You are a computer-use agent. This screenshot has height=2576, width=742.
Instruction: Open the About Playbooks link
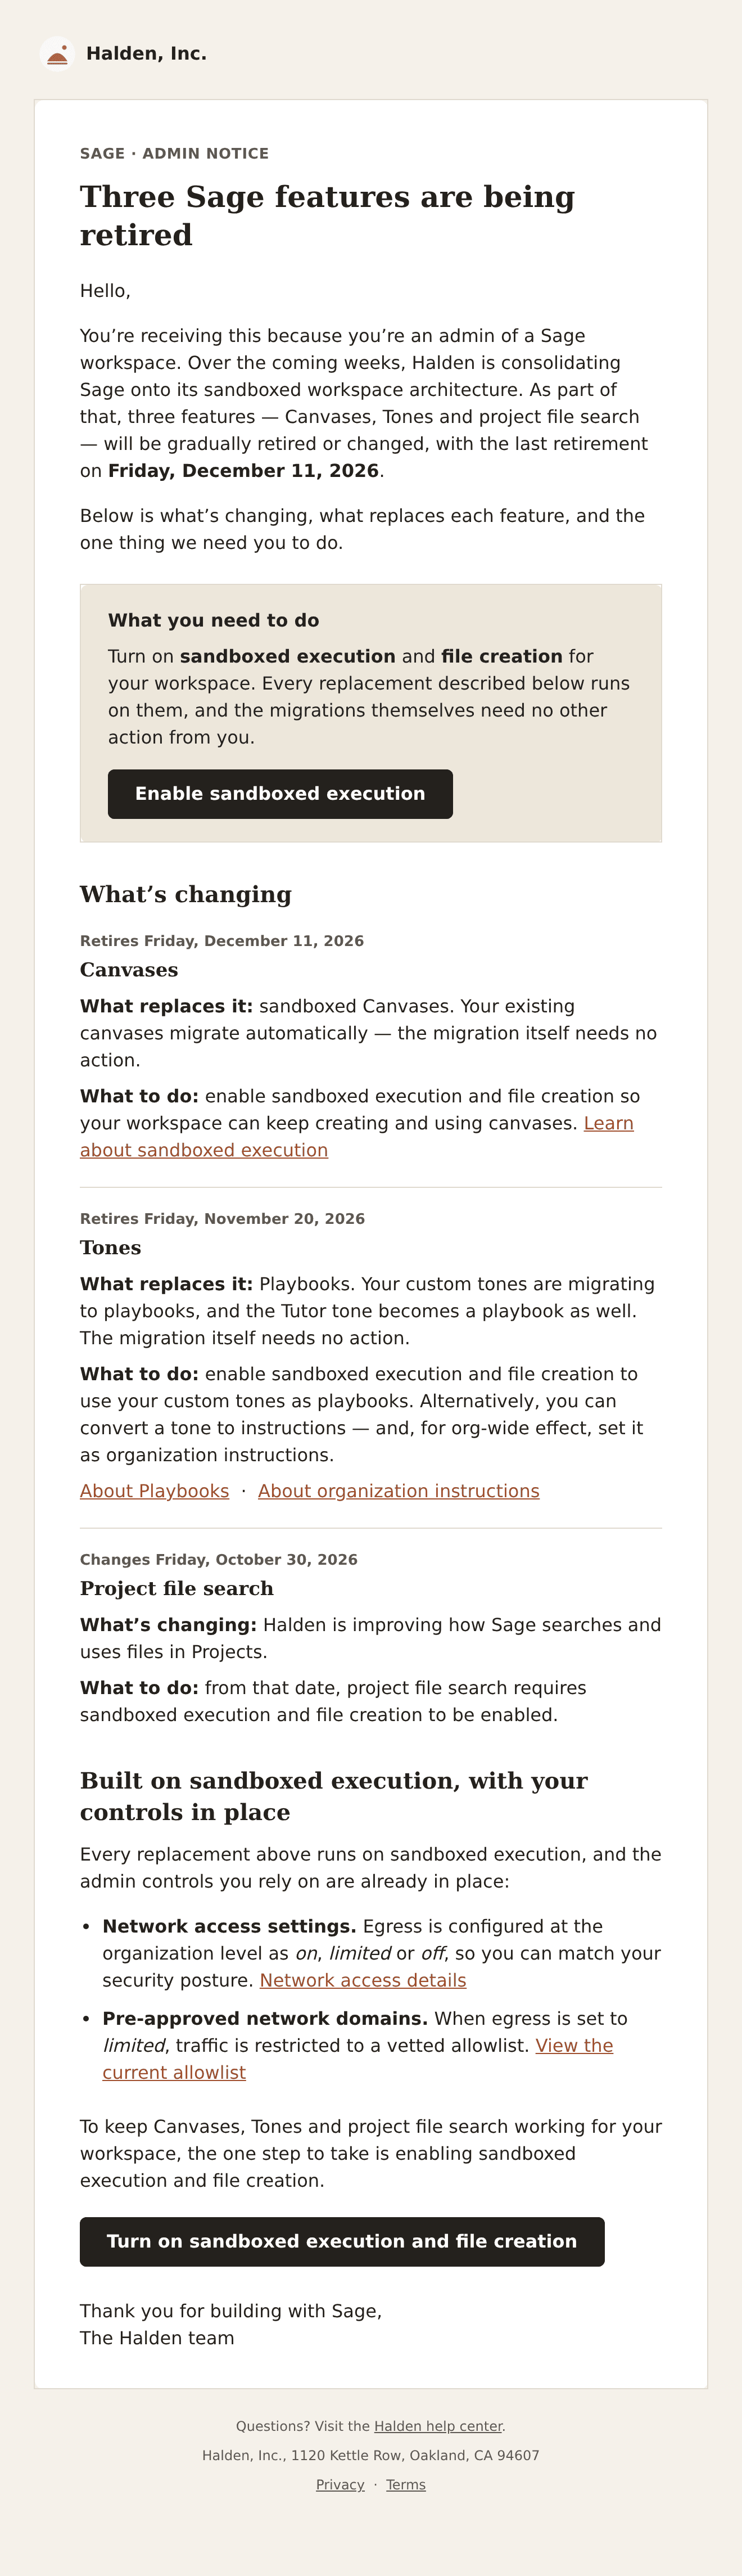[x=154, y=1491]
